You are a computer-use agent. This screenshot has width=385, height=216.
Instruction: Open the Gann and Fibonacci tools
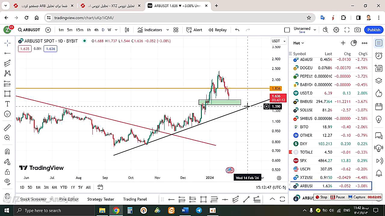[x=8, y=63]
